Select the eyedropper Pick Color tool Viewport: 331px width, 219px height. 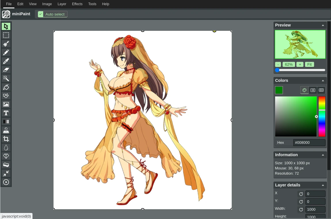coord(6,61)
